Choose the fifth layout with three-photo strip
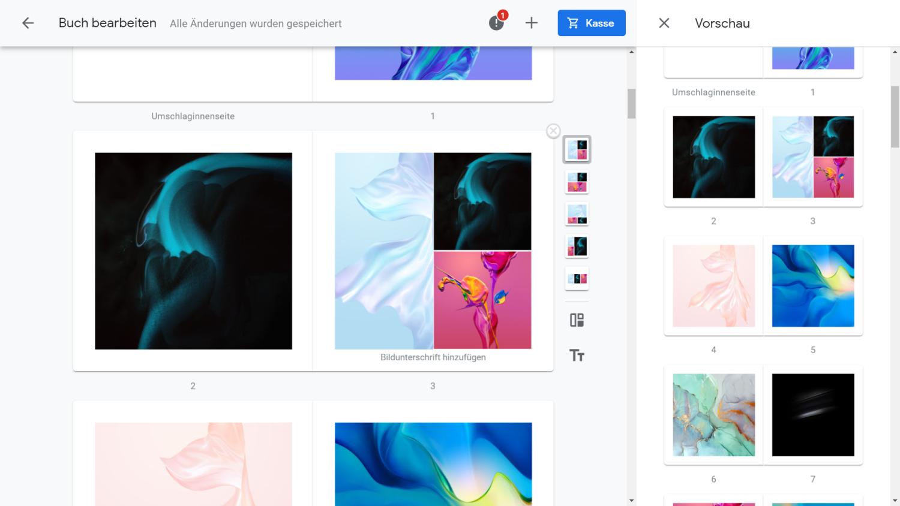This screenshot has width=900, height=506. click(x=577, y=278)
